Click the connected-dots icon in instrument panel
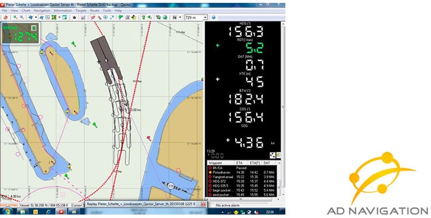 [272, 155]
